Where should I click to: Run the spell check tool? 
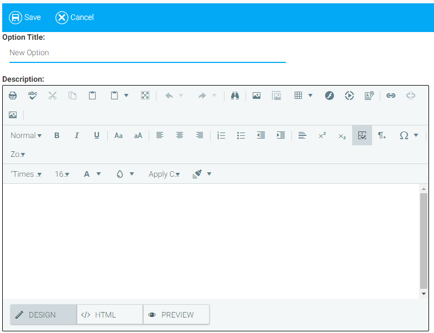pyautogui.click(x=33, y=96)
